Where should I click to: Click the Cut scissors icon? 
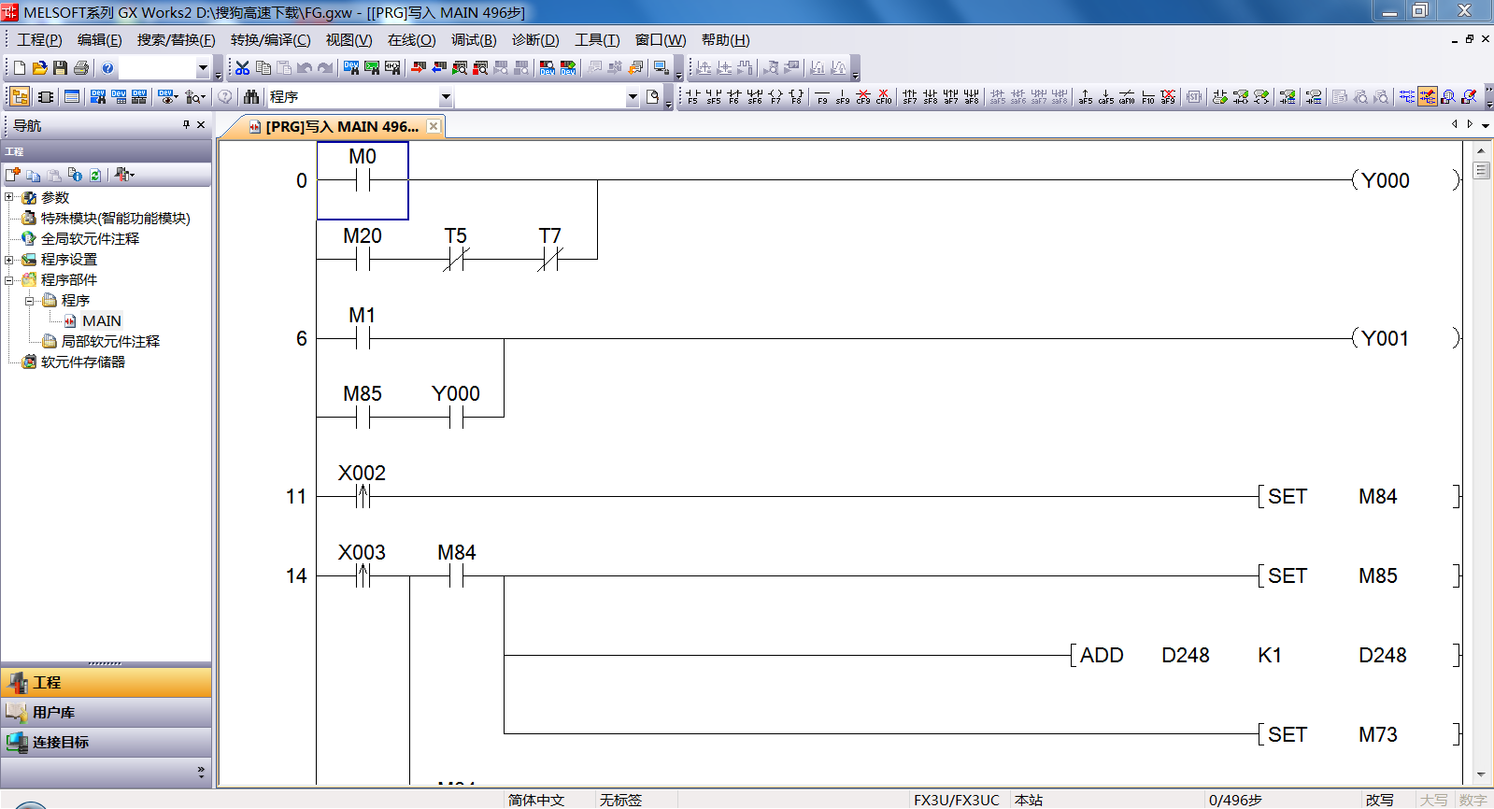click(x=242, y=68)
